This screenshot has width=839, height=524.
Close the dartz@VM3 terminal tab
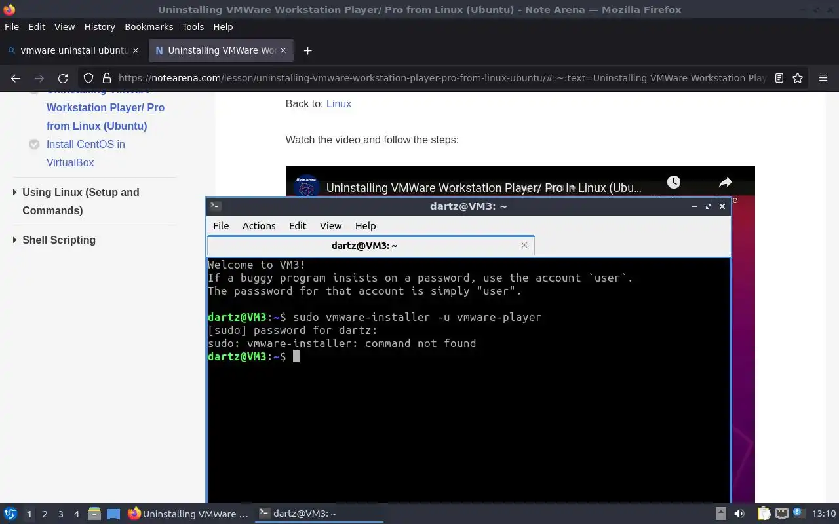524,245
